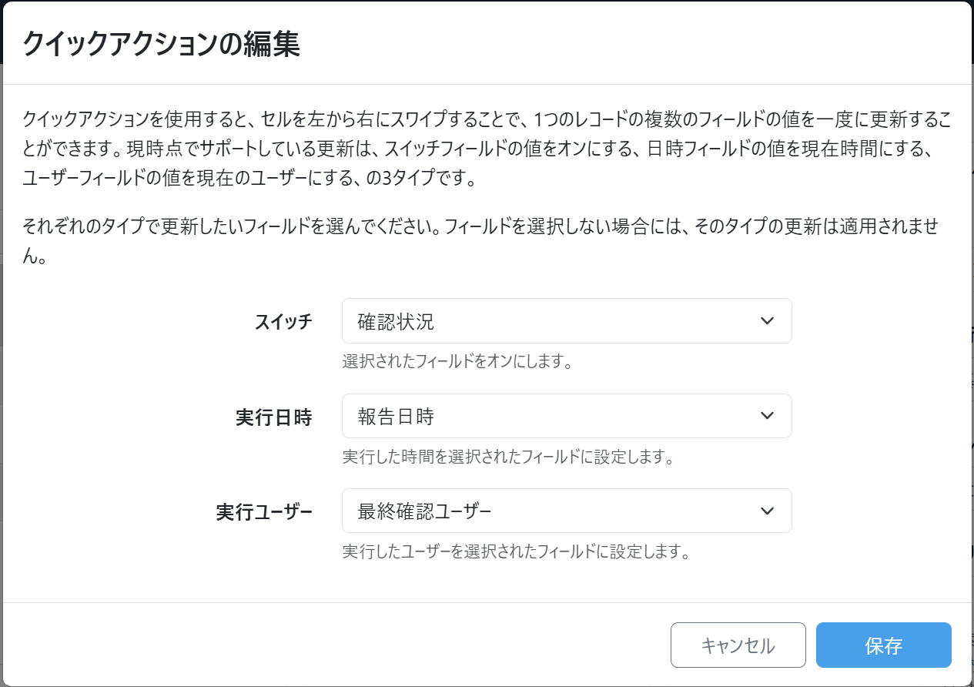This screenshot has height=687, width=974.
Task: Save changes with the 保存 button
Action: click(883, 645)
